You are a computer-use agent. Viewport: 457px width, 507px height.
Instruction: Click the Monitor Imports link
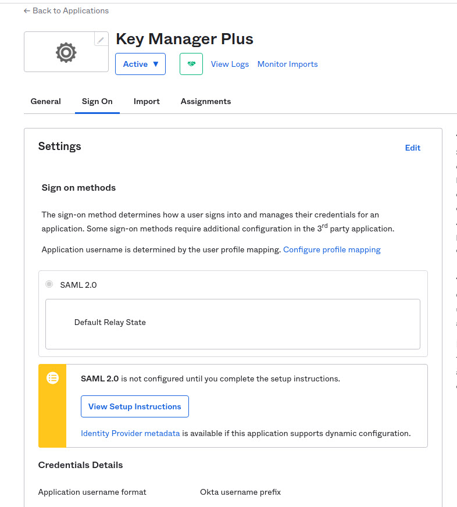(x=287, y=64)
